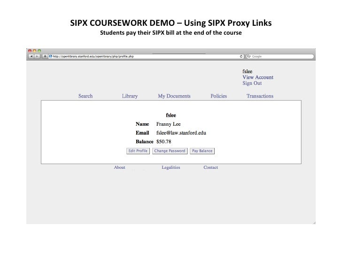Open the Legalities footer link

coord(171,167)
